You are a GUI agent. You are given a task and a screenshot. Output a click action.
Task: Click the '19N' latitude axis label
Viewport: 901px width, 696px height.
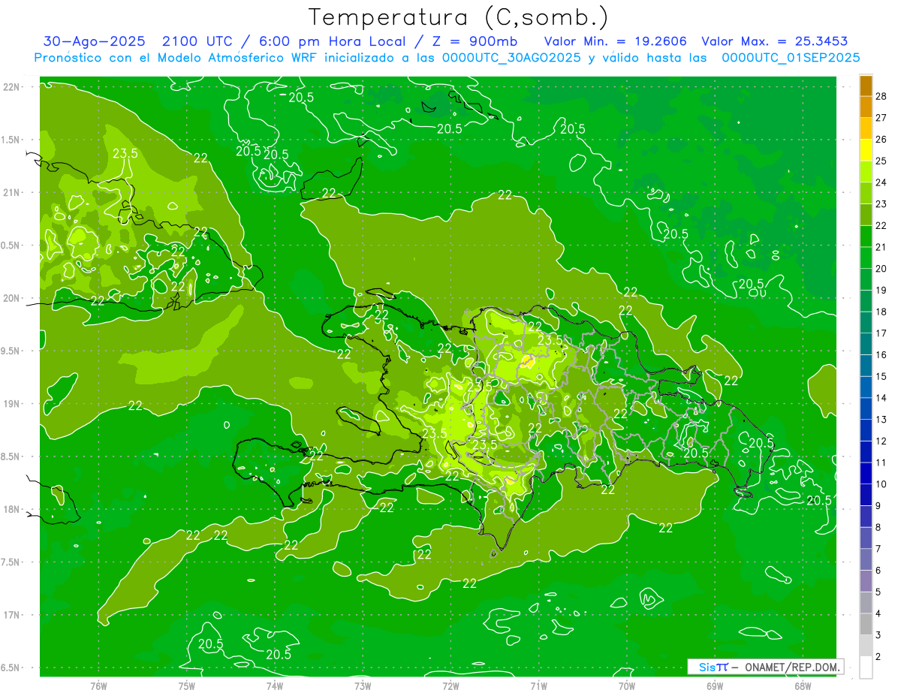12,404
